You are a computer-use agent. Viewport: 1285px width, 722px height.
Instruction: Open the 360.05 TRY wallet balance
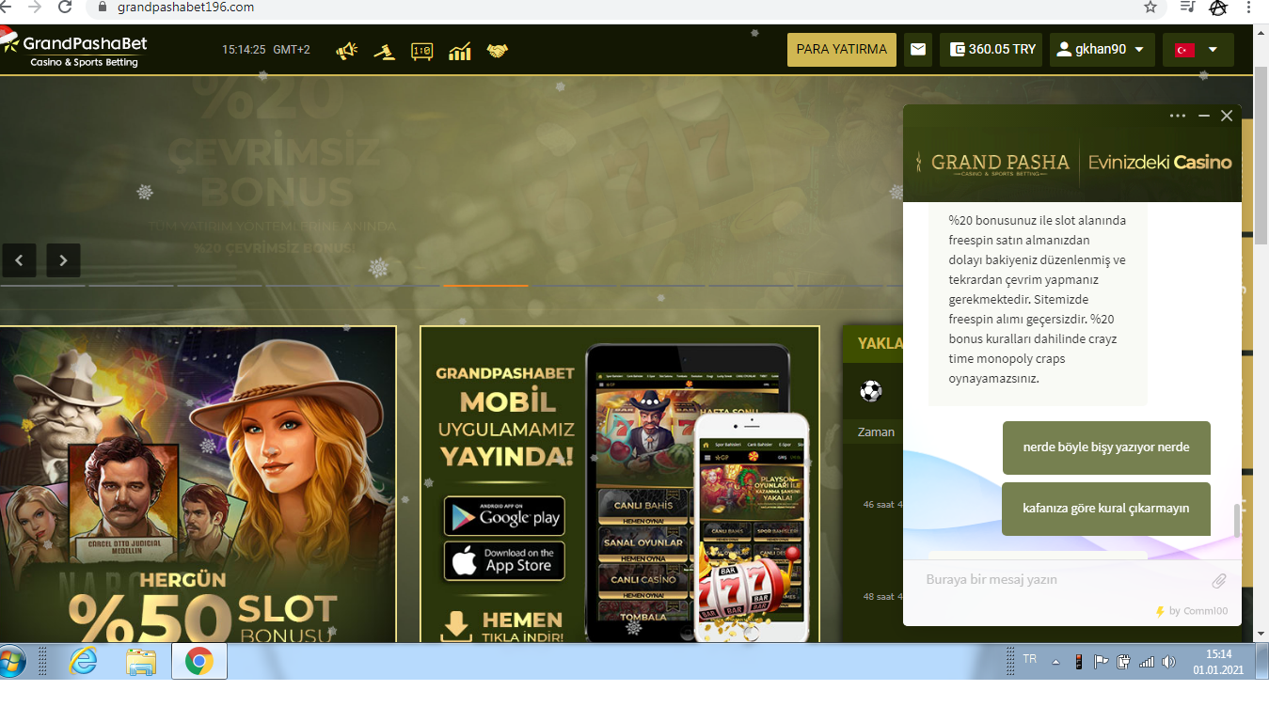click(x=992, y=50)
